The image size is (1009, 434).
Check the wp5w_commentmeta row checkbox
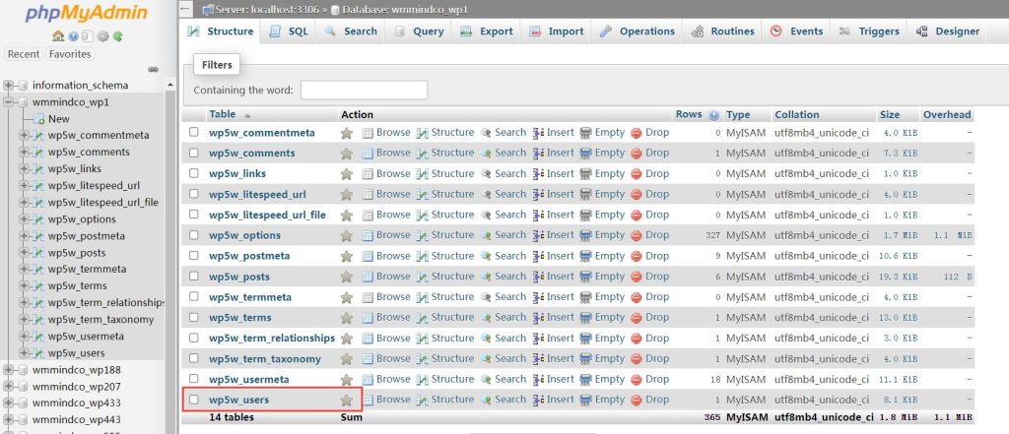point(194,132)
